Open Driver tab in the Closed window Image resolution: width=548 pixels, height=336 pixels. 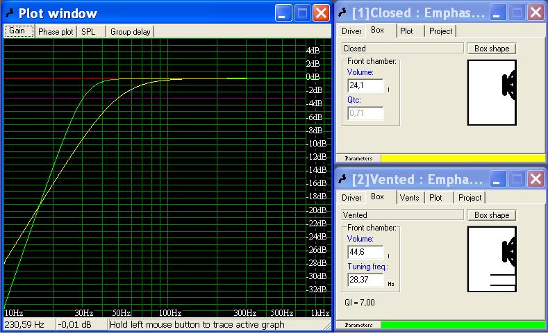click(351, 31)
